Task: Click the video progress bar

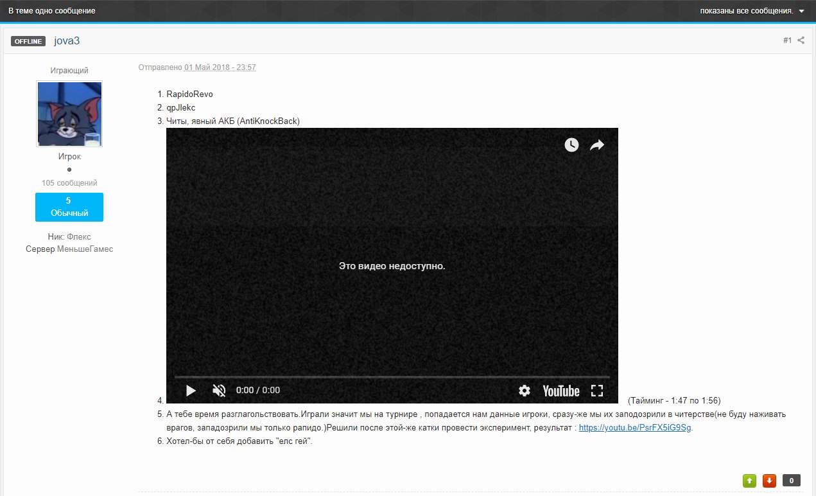Action: [x=392, y=377]
